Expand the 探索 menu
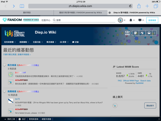This screenshot has width=161, height=121. click(64, 42)
